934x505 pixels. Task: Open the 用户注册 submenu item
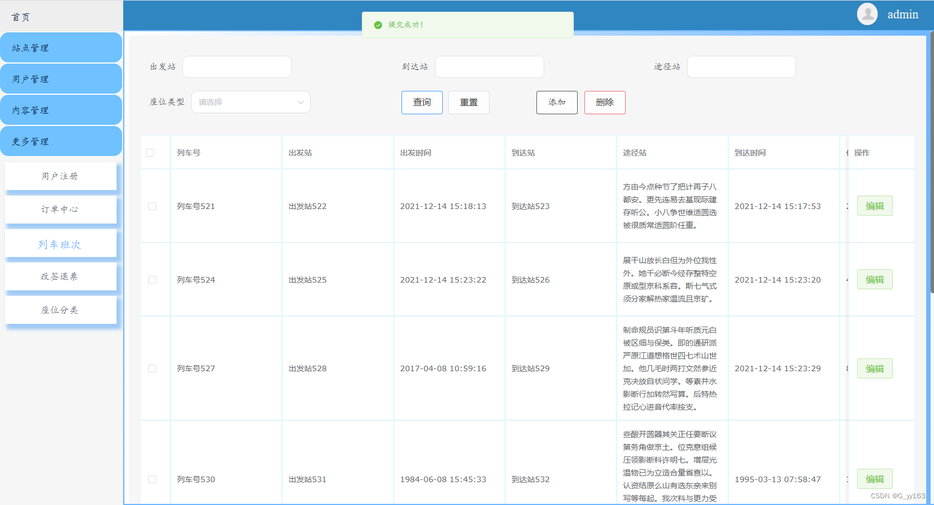click(x=61, y=176)
